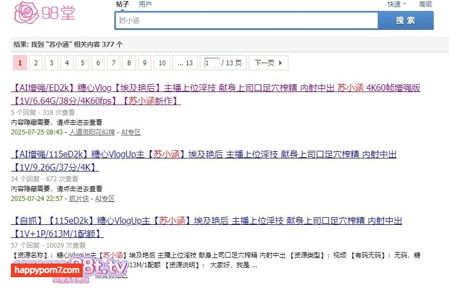Screen dimensions: 449x288
Task: Open the 高级 advanced search link
Action: (425, 4)
